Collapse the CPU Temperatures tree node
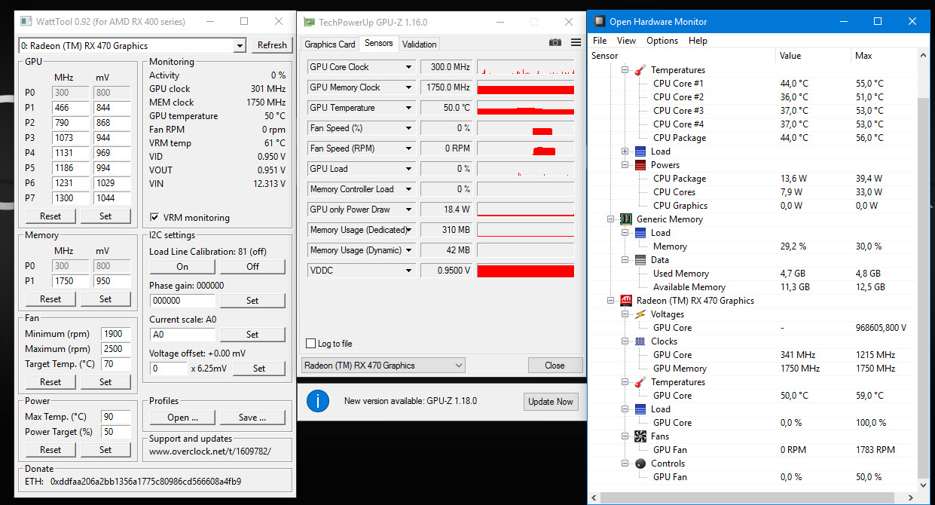935x505 pixels. (x=625, y=70)
